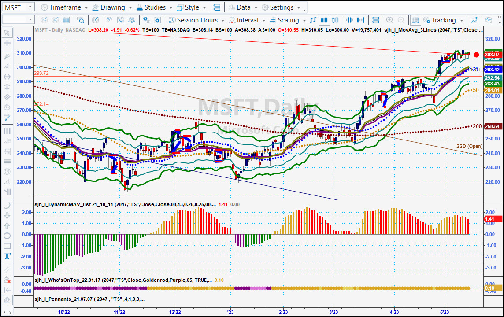
Task: Select the rectangle drawing tool
Action: tap(7, 246)
